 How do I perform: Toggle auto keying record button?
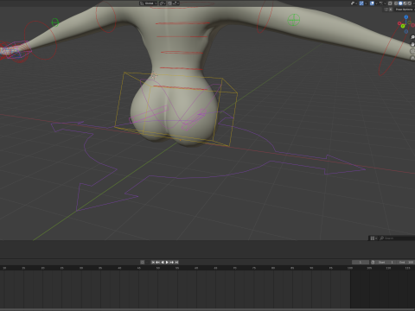coord(143,262)
